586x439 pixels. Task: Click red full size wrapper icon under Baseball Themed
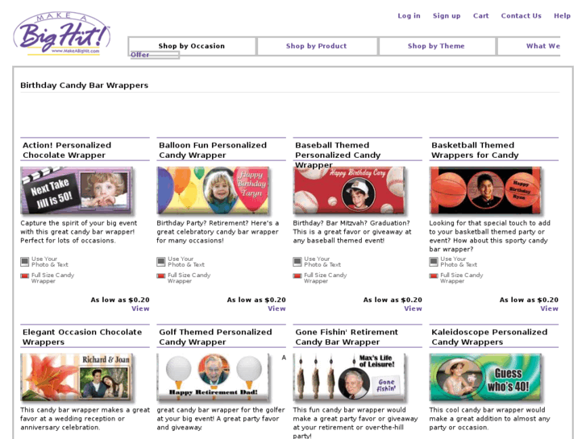(297, 276)
